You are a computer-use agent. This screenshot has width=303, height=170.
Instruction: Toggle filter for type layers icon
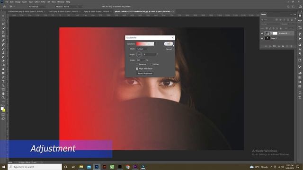tap(284, 20)
